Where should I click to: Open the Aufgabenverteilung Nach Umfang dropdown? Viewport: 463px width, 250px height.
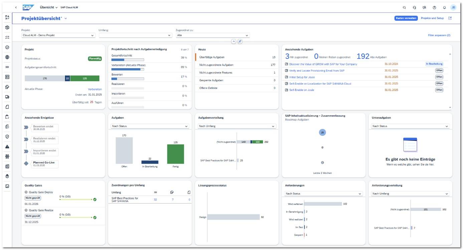237,126
